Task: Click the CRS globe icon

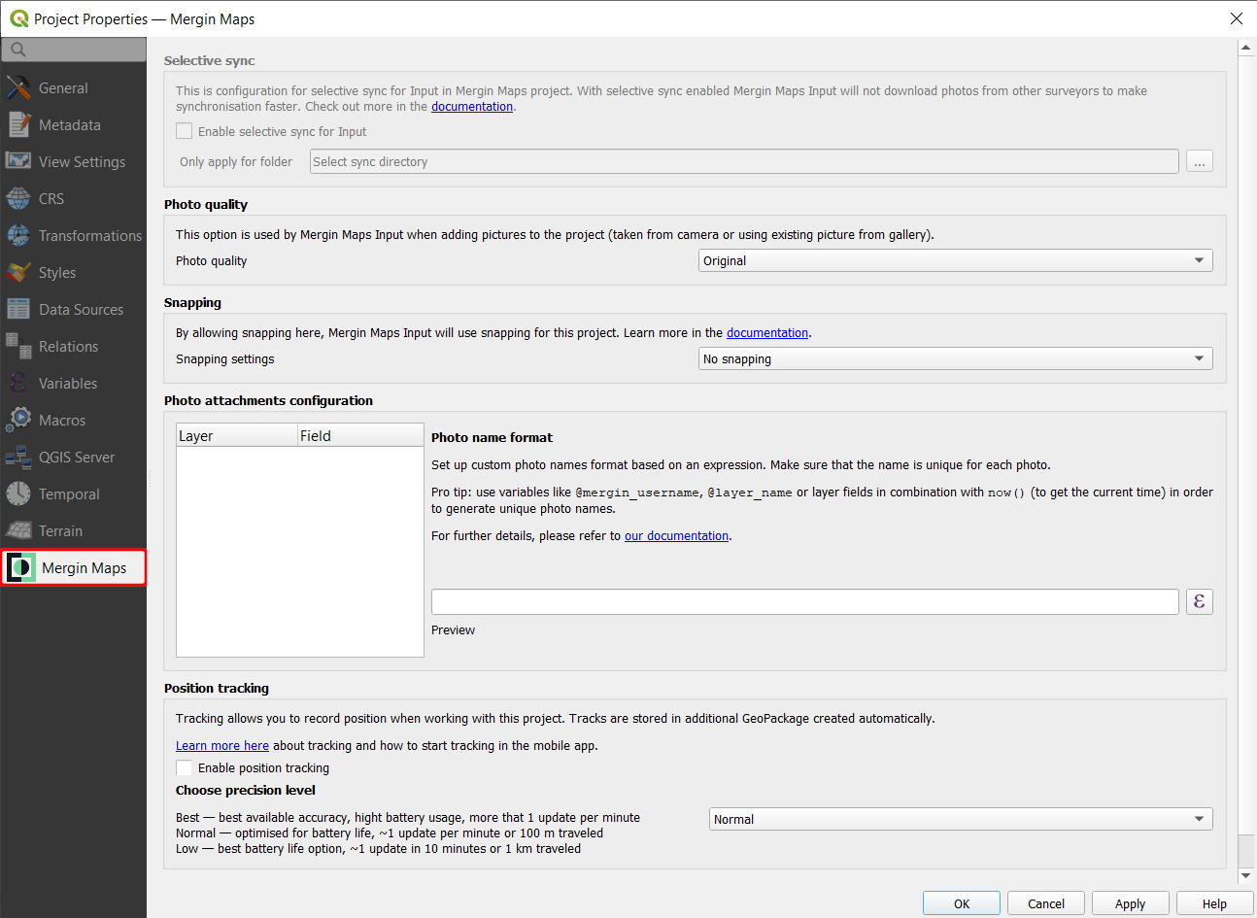Action: (x=18, y=198)
